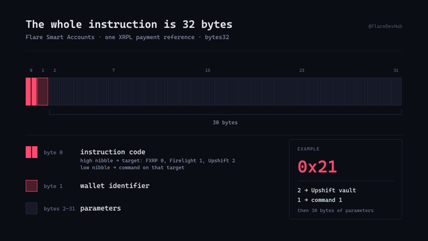Viewport: 428px width, 241px height.
Task: Click the title 'The whole instruction is 32 bytes'
Action: click(129, 25)
